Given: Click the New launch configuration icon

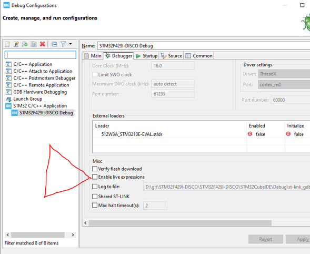Looking at the screenshot, I should (x=7, y=44).
